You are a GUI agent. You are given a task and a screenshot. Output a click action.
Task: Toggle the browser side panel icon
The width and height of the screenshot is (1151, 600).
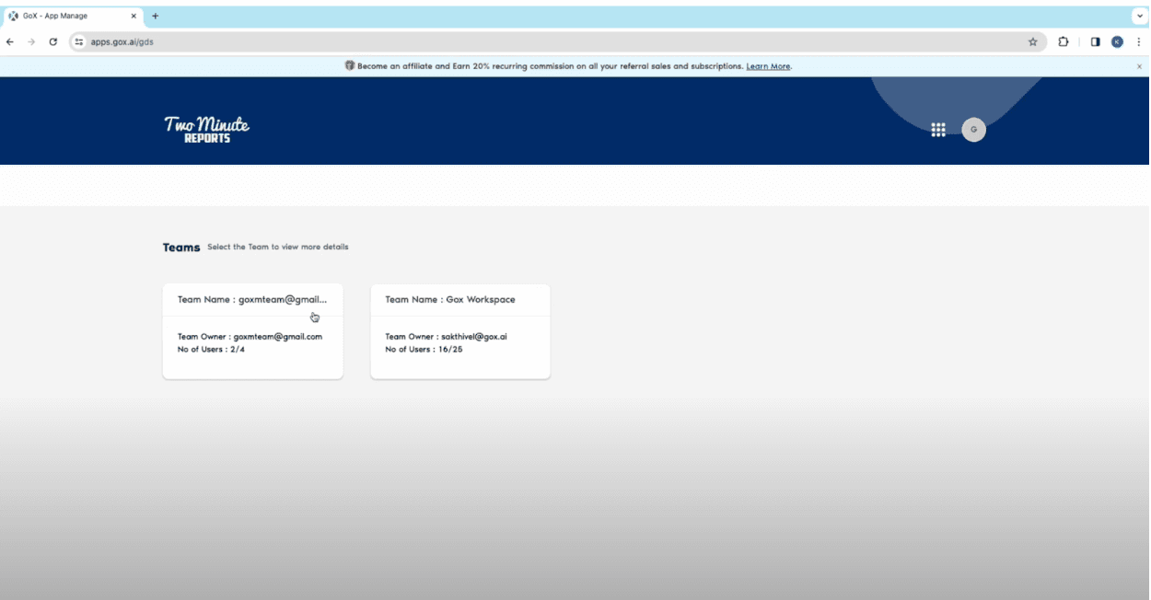click(1095, 41)
